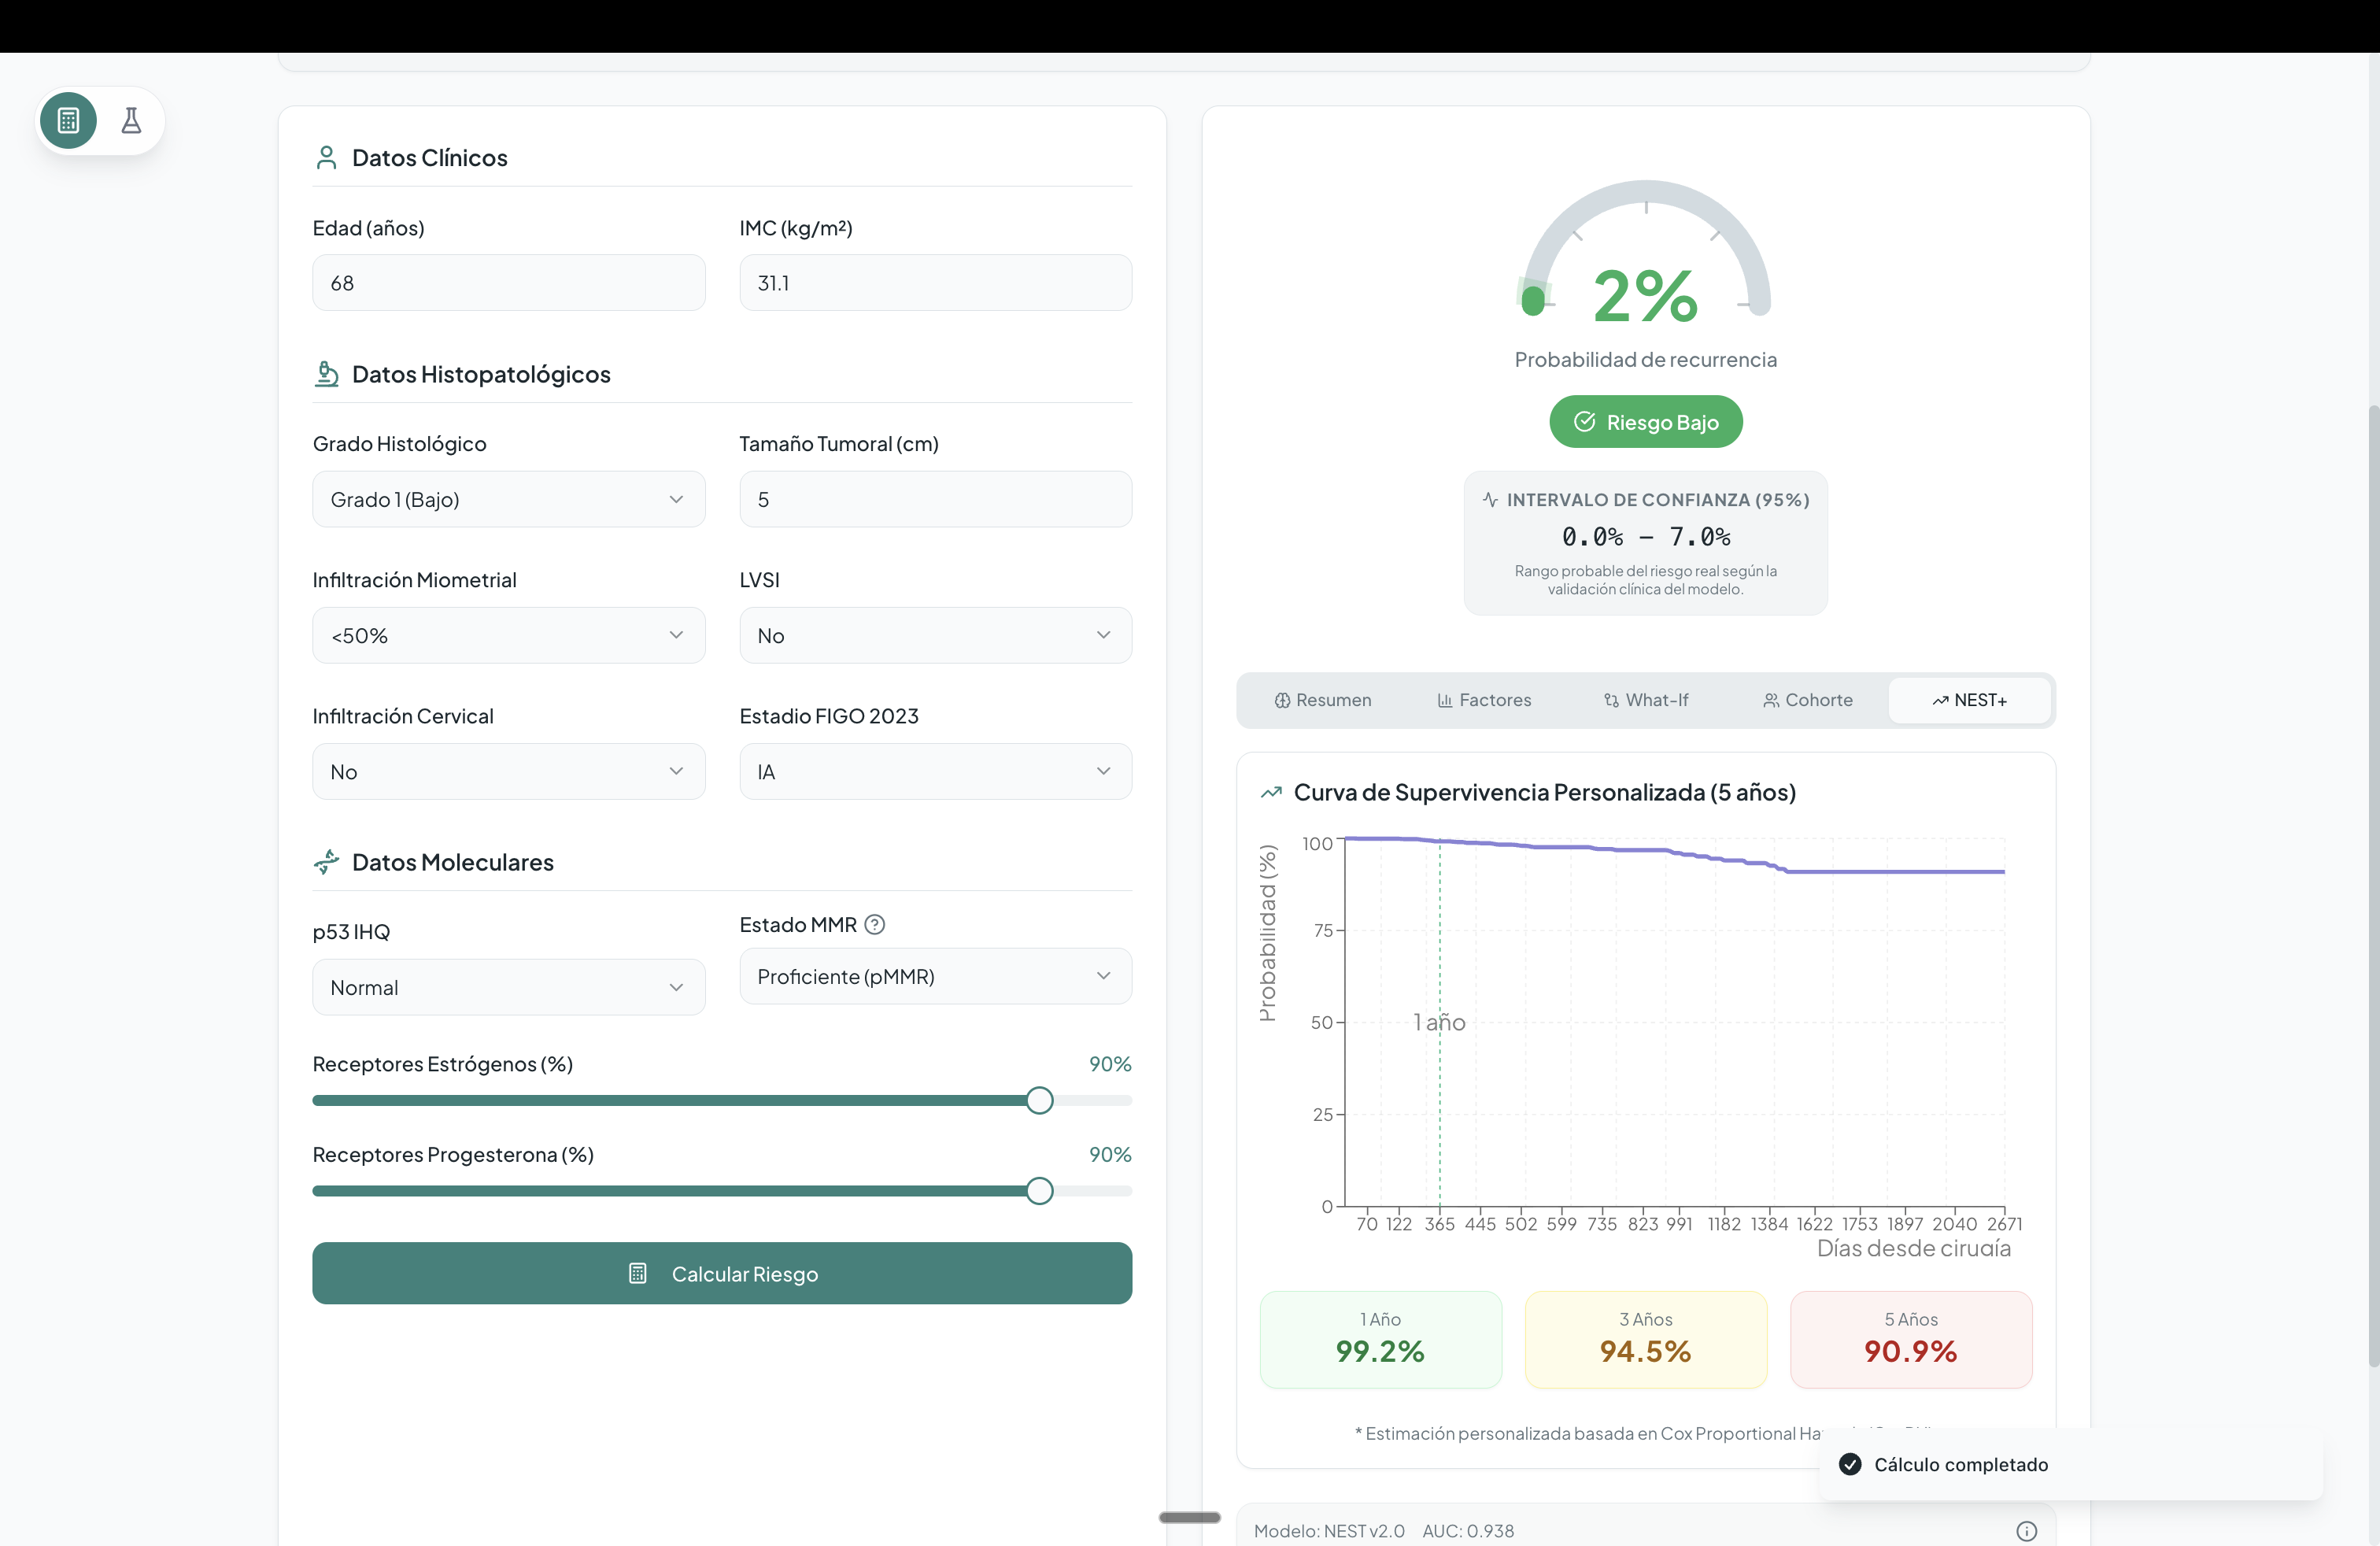Click the trend icon beside Curva de Supervivencia
This screenshot has height=1546, width=2380.
pyautogui.click(x=1271, y=792)
